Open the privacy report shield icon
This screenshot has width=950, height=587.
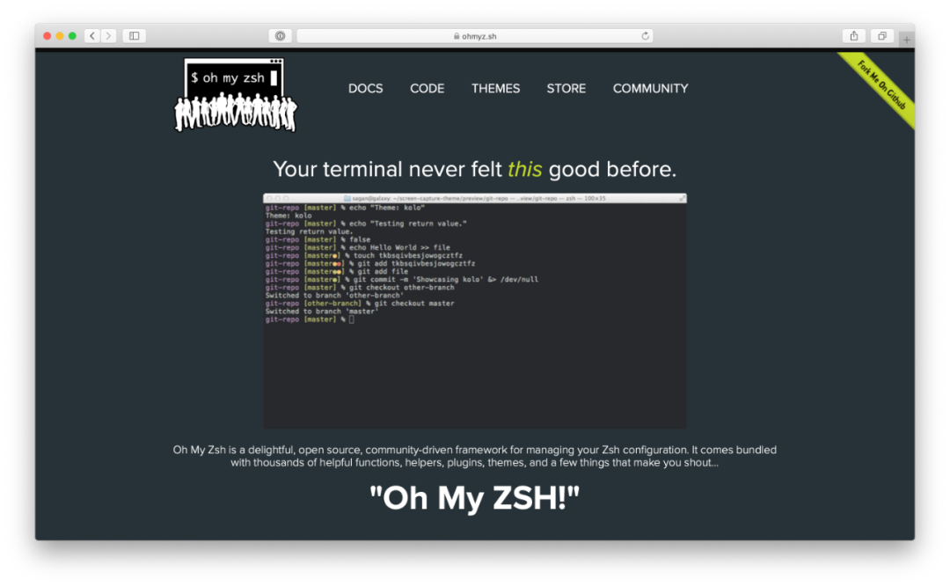[x=280, y=36]
